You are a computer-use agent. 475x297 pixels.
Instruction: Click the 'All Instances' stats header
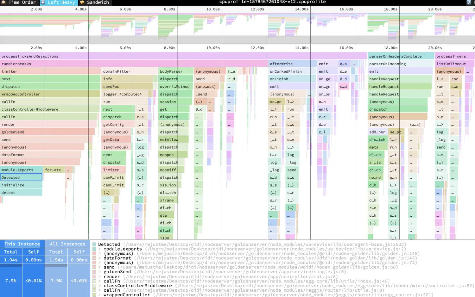pos(67,244)
